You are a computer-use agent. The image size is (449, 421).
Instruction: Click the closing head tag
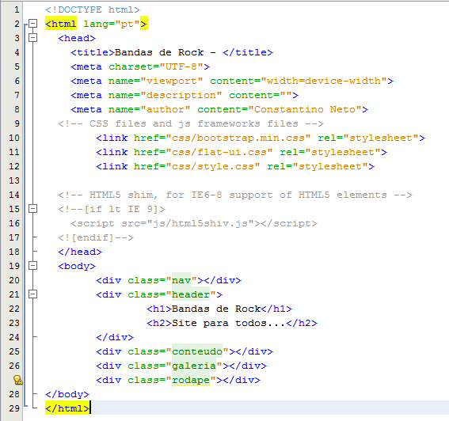click(x=80, y=252)
